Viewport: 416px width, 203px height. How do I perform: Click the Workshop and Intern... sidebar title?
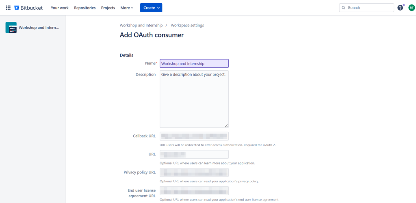click(39, 28)
